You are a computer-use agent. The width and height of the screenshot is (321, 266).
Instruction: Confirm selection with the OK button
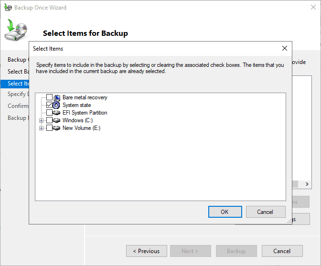tap(225, 212)
